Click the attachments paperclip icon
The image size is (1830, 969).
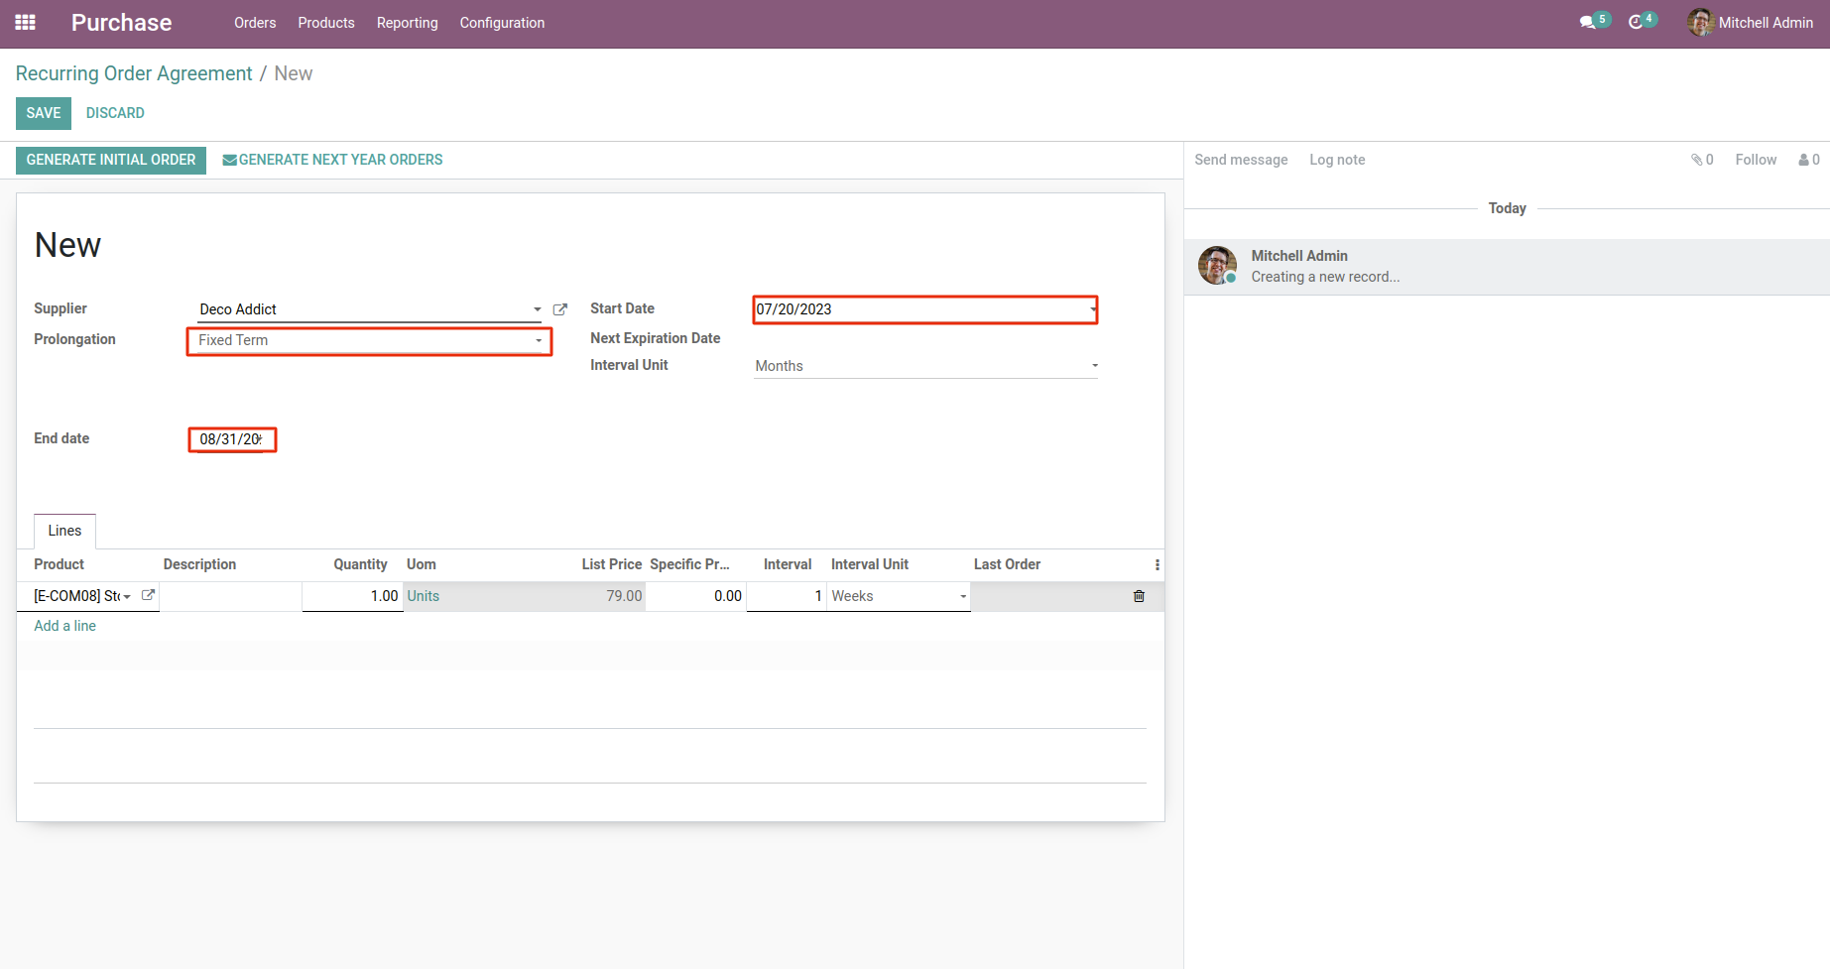[x=1698, y=160]
